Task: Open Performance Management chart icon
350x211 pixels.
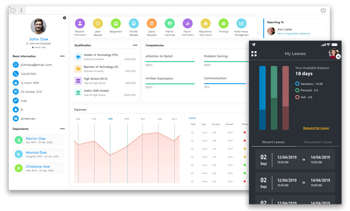Action: [241, 24]
